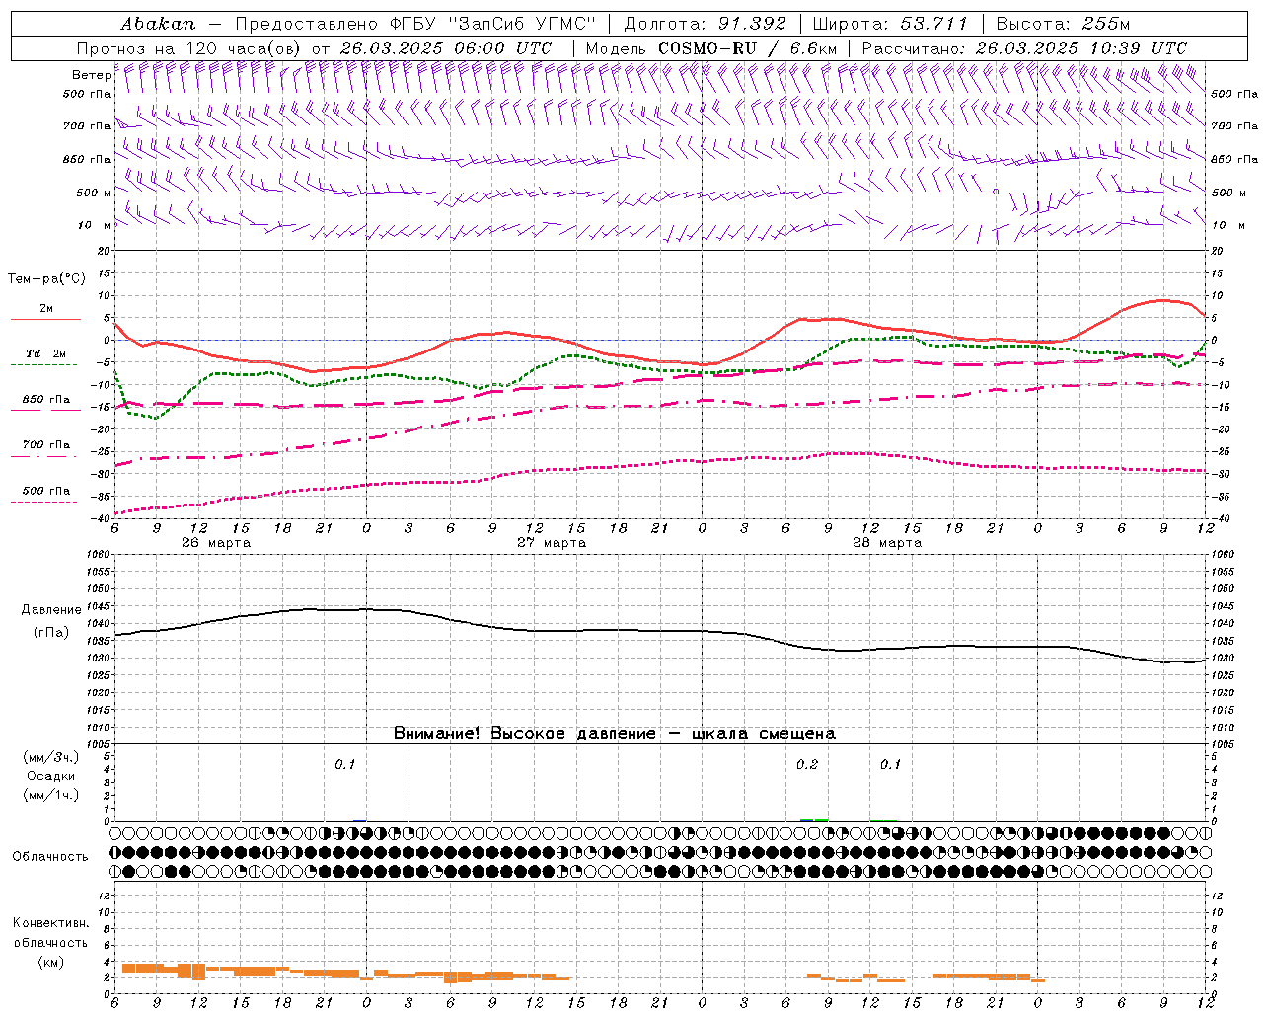Click the "2м" legend label above the red line

click(x=46, y=308)
